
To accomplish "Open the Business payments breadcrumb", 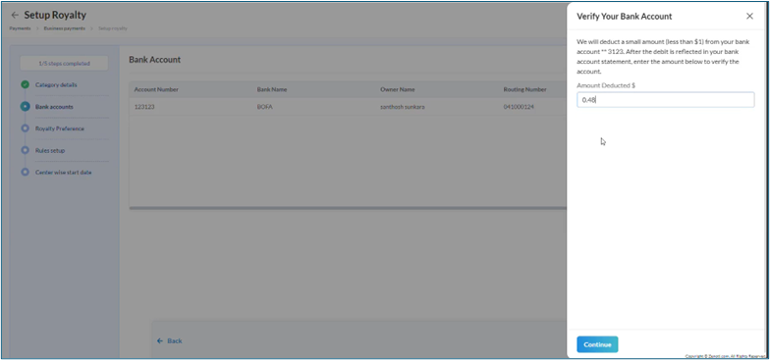I will coord(65,28).
